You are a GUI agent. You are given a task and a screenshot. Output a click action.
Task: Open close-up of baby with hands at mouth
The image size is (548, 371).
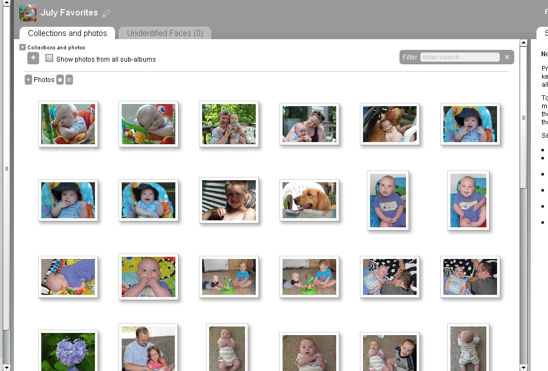tap(149, 277)
